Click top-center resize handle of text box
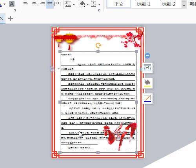This screenshot has width=196, height=168. 98,51
